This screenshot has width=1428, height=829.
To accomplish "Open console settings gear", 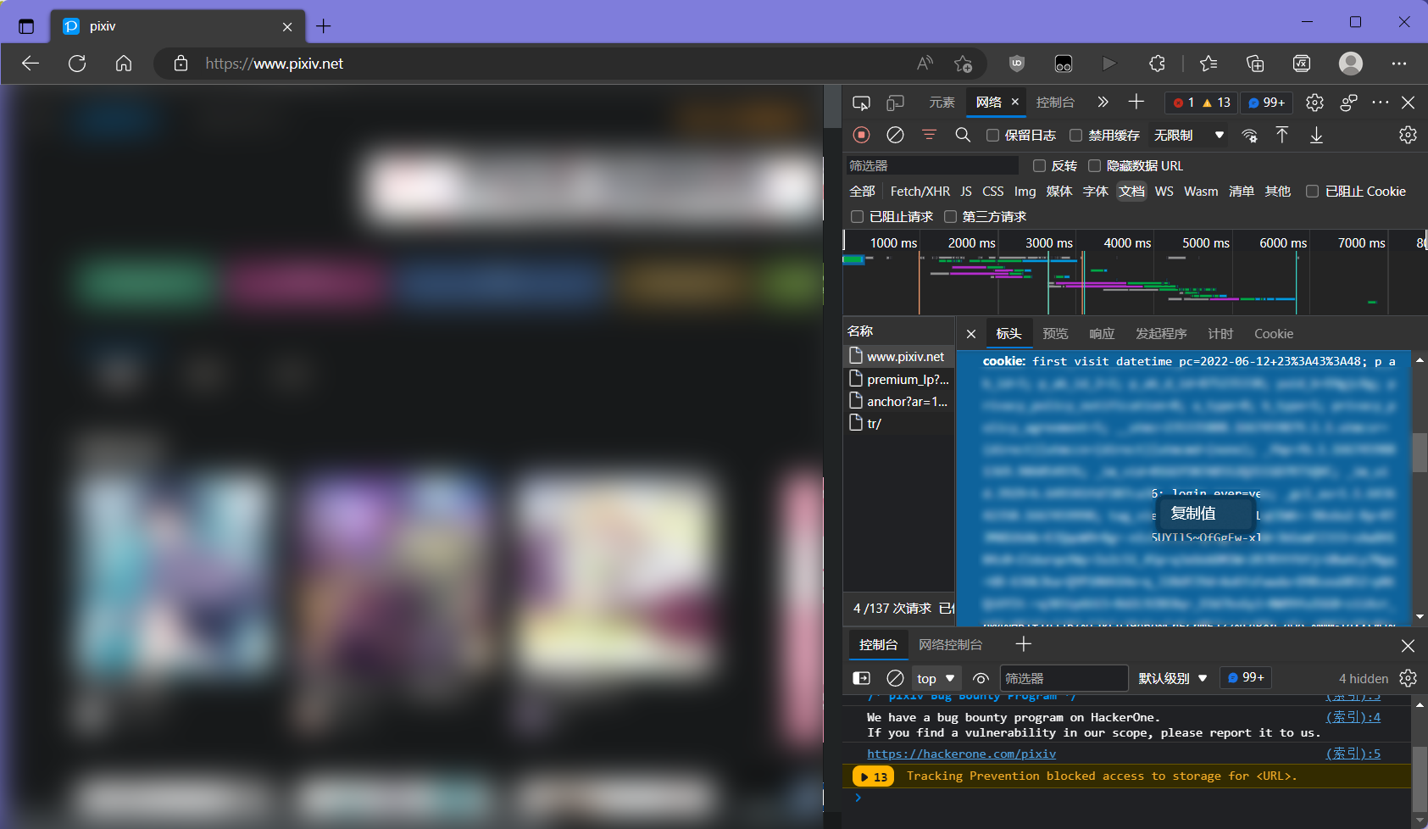I will coord(1408,678).
